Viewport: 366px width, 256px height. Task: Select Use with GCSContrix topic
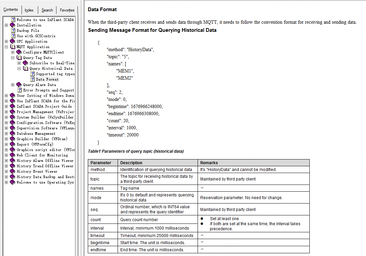36,36
